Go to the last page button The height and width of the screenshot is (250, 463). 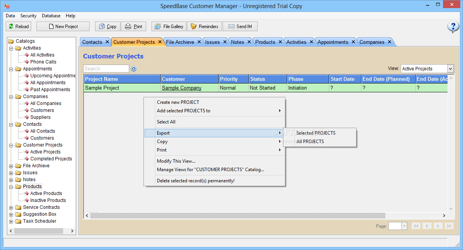tap(449, 226)
